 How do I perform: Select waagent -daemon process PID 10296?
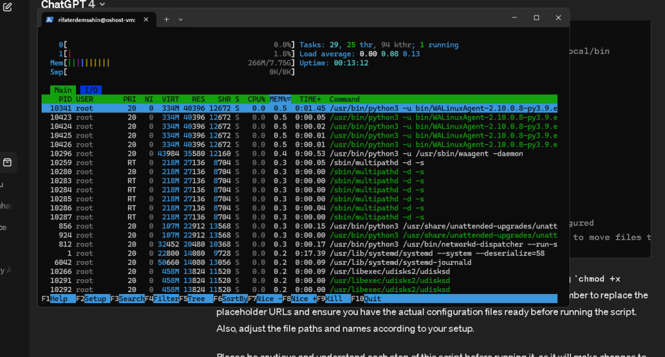tap(299, 153)
